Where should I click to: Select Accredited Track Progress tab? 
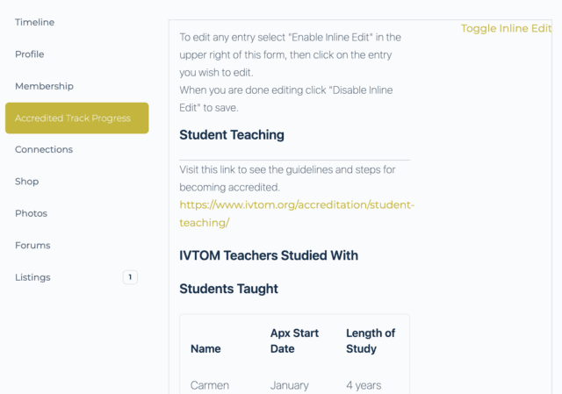pos(76,118)
